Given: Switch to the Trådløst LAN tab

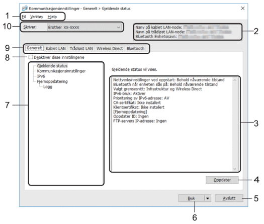Looking at the screenshot, I should coord(81,48).
